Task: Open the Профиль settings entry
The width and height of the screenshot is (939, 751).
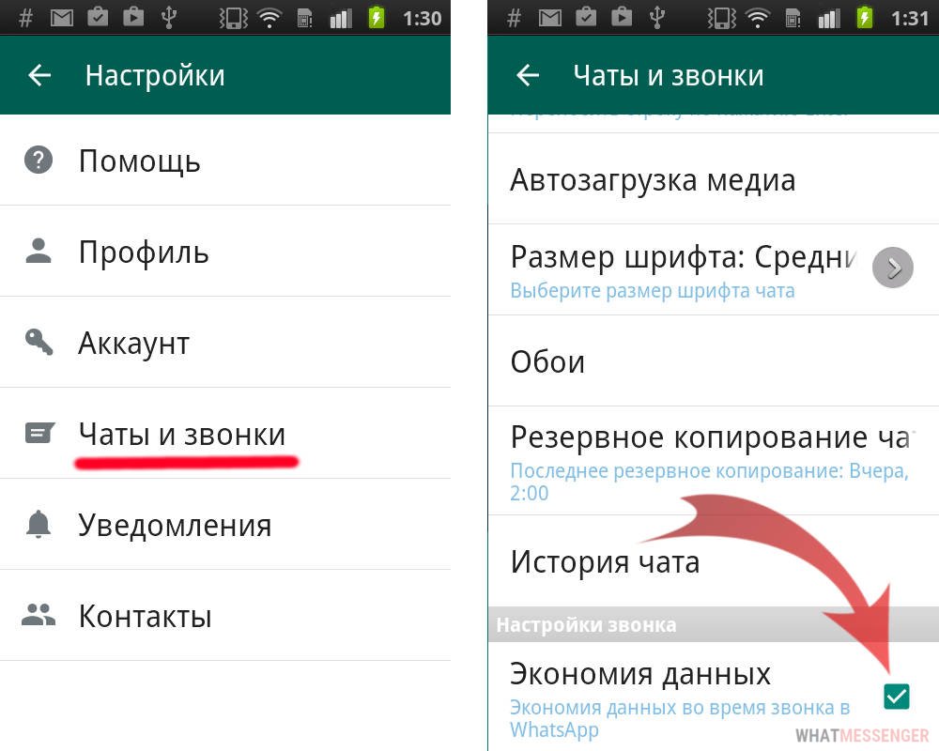Action: [x=225, y=251]
